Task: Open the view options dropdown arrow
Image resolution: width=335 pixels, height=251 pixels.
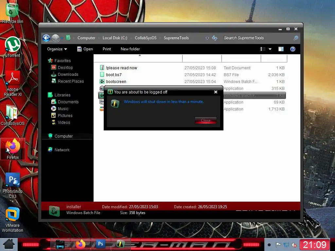Action: coord(270,49)
